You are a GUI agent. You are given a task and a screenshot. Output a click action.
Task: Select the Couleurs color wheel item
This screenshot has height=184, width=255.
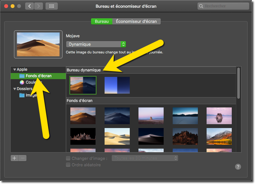[22, 82]
